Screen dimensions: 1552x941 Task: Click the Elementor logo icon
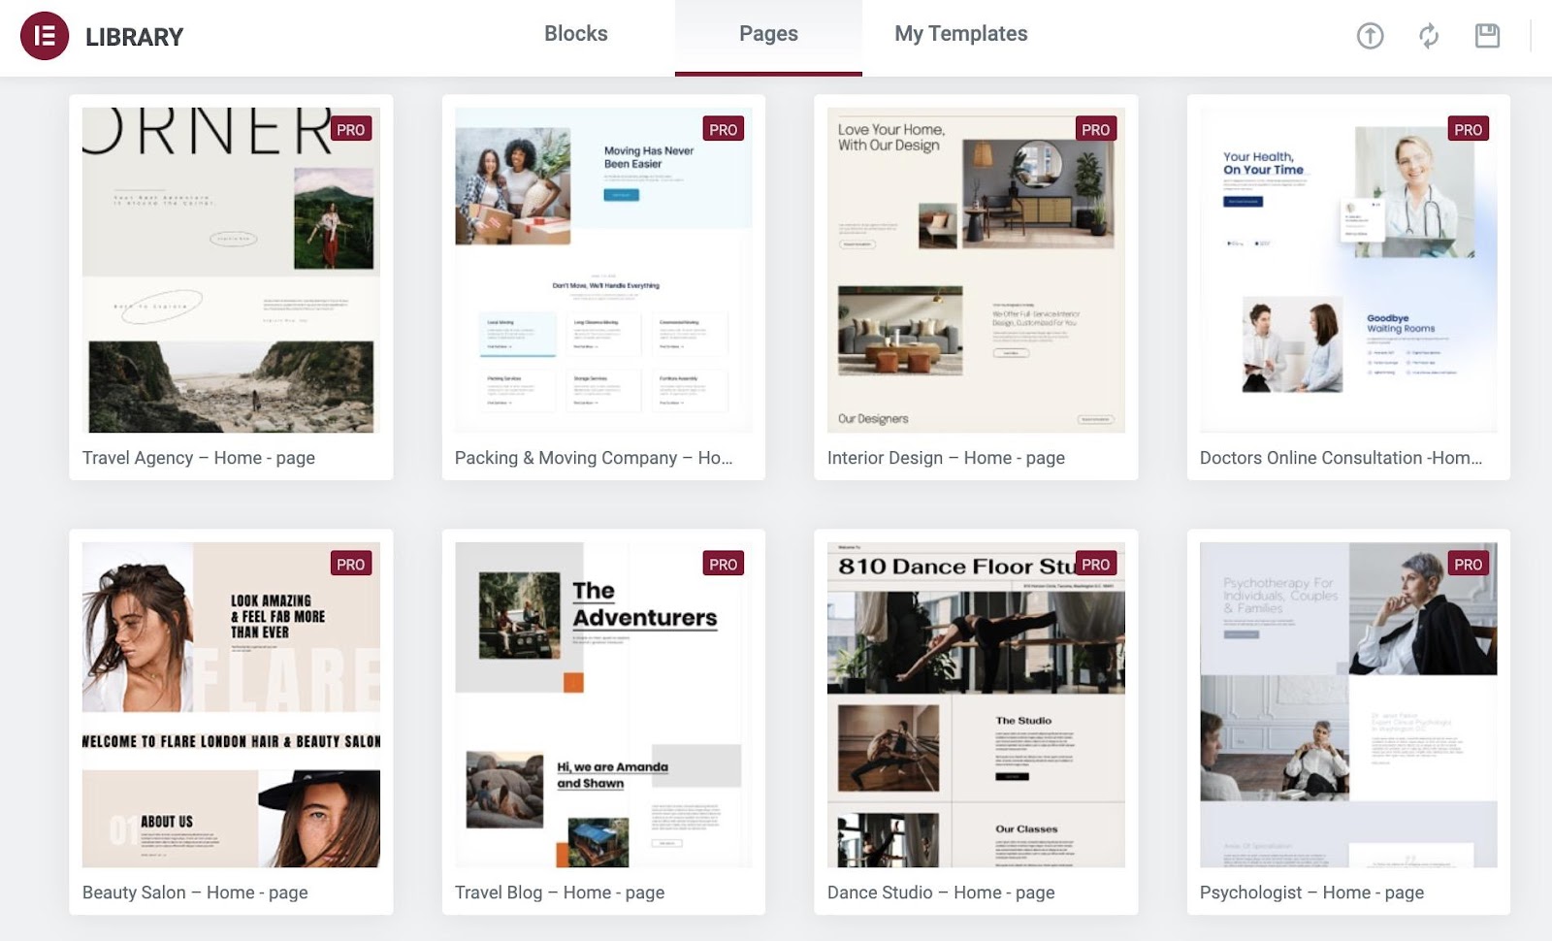coord(46,37)
